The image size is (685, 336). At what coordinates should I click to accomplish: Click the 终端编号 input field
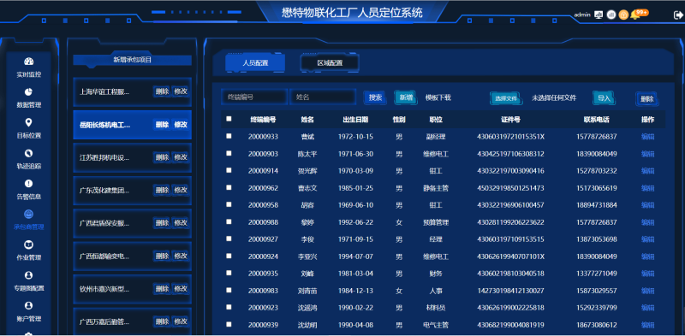pyautogui.click(x=254, y=97)
